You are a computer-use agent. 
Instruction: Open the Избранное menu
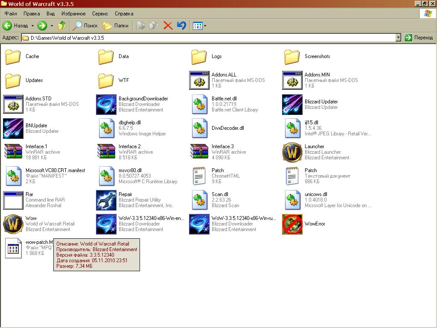click(x=73, y=14)
